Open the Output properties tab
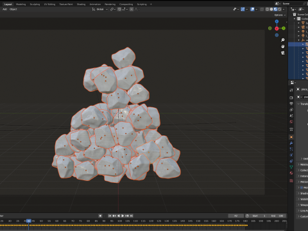The height and width of the screenshot is (231, 308). (x=291, y=103)
